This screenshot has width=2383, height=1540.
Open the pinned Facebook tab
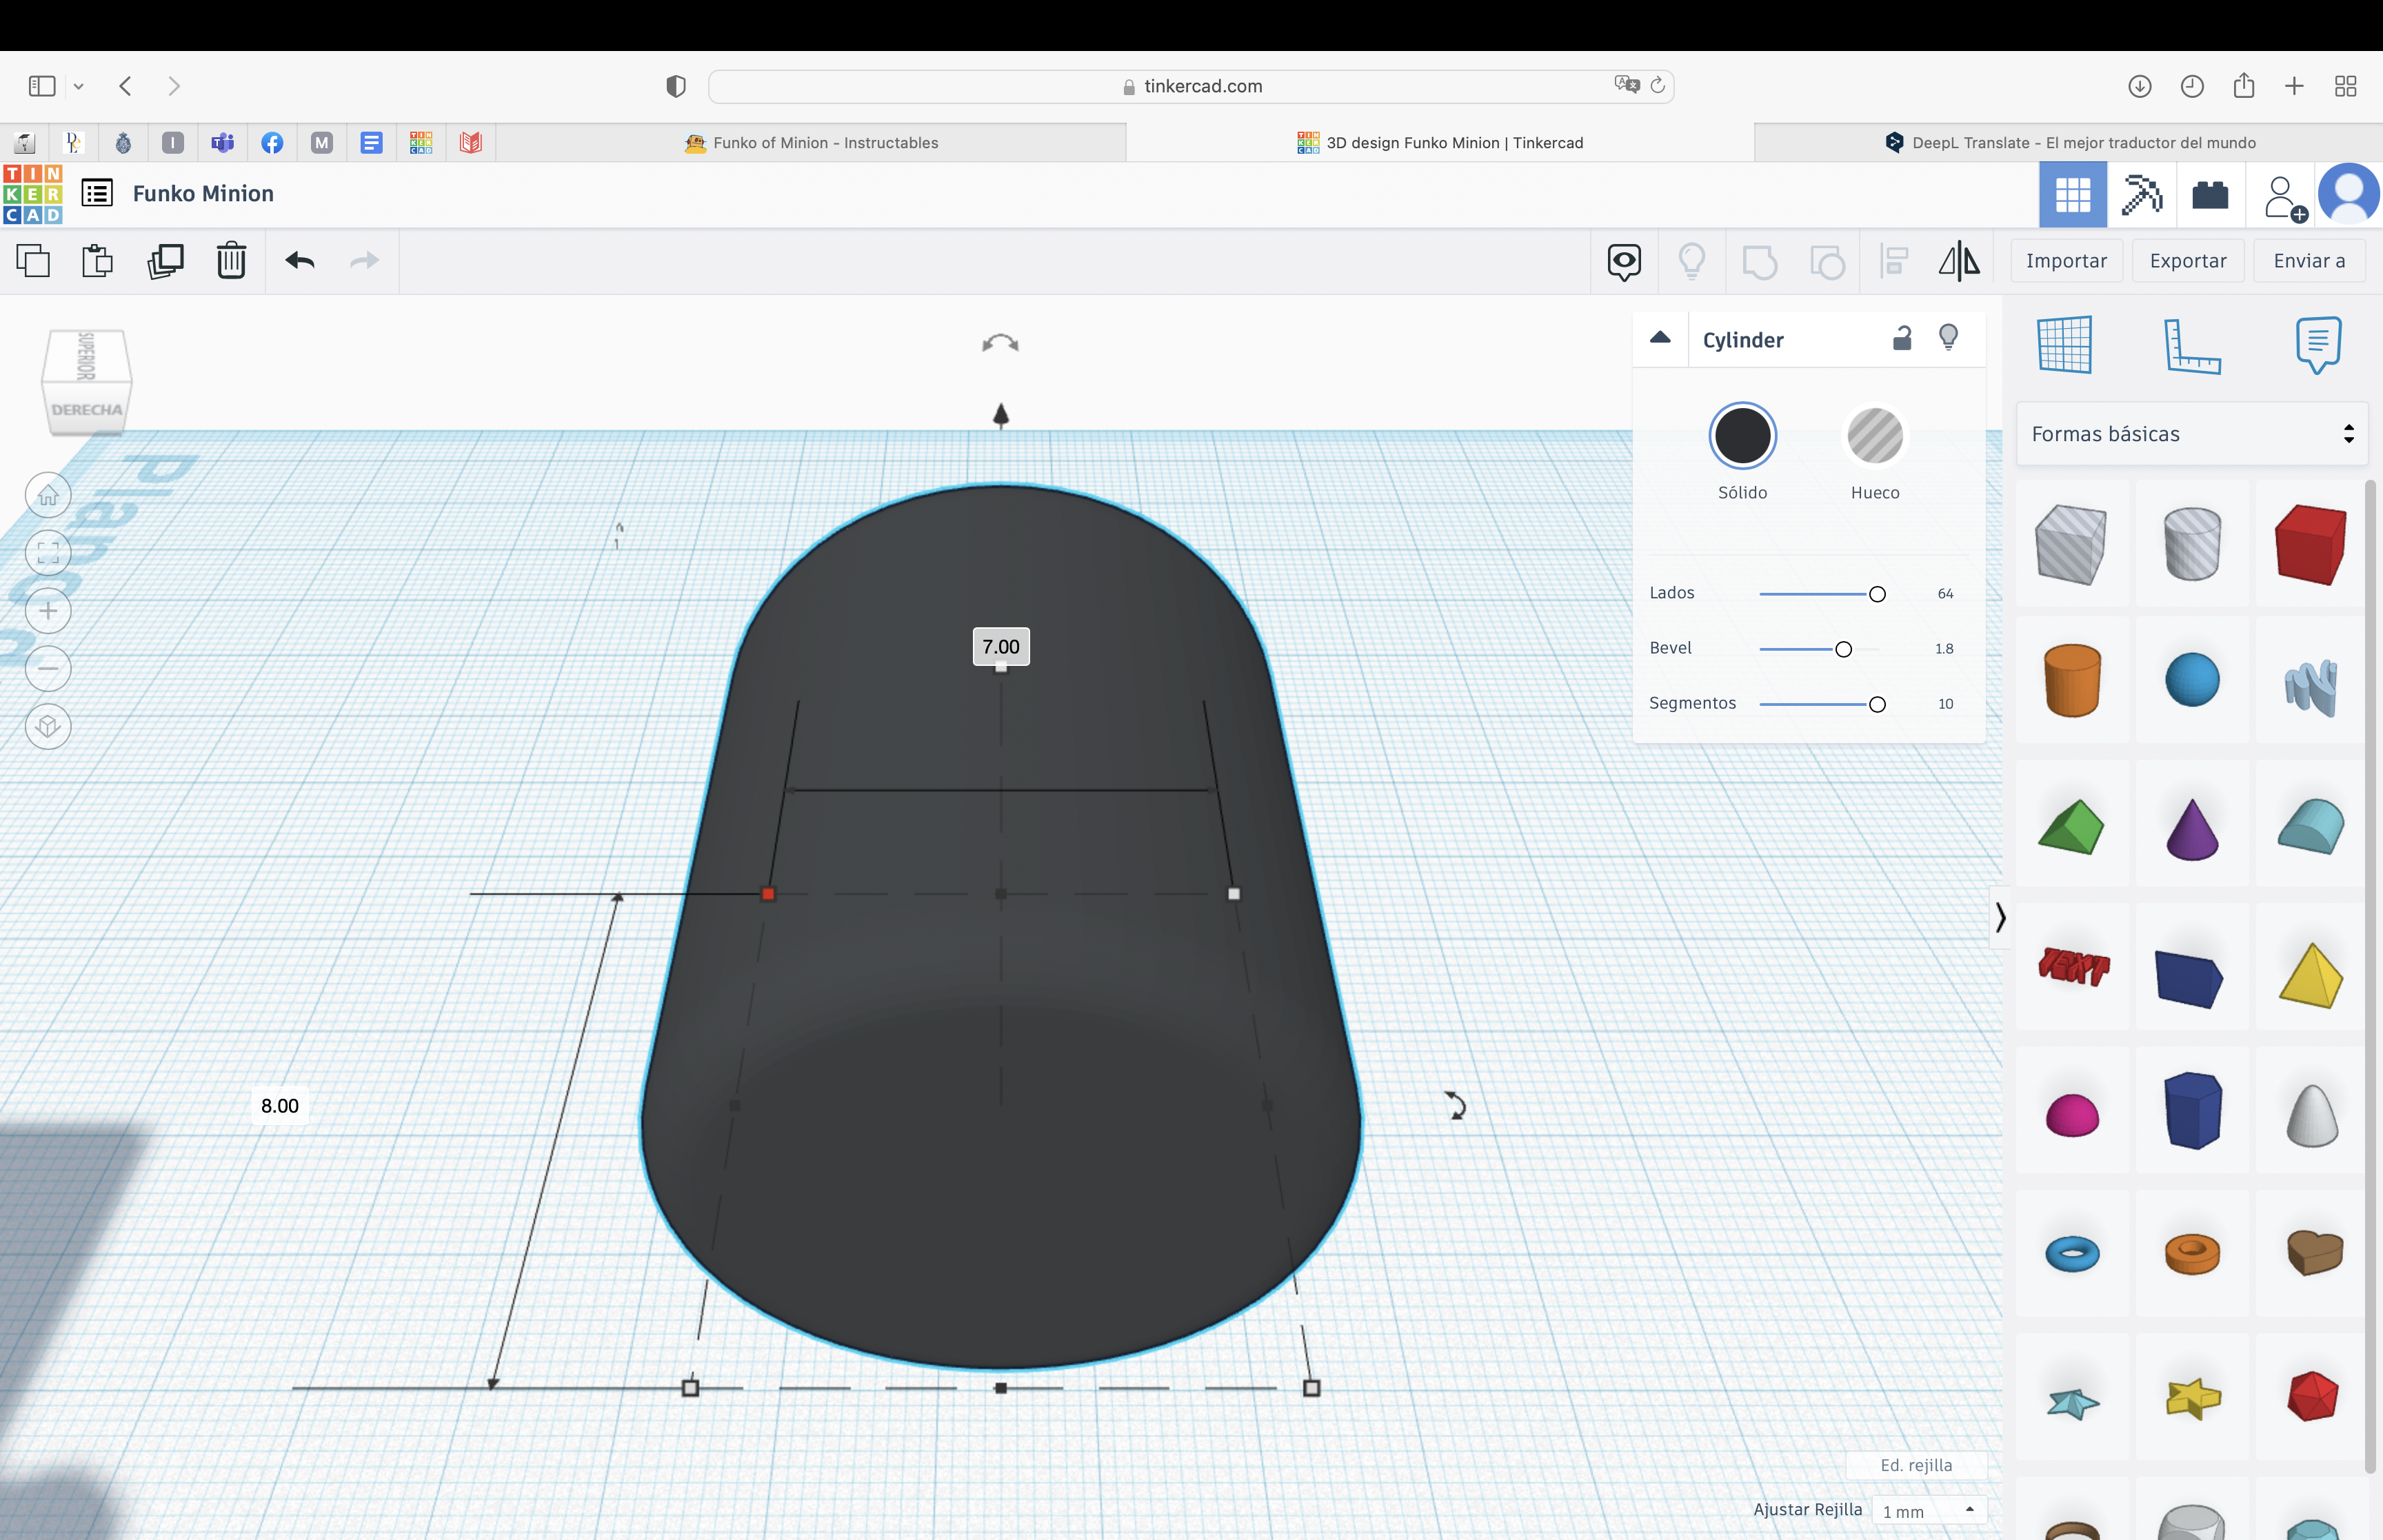tap(272, 143)
